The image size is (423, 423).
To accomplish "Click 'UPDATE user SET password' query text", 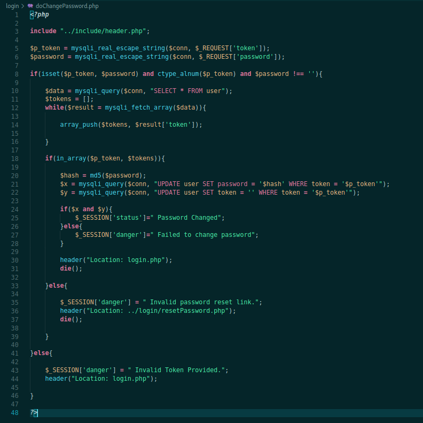I will (202, 184).
